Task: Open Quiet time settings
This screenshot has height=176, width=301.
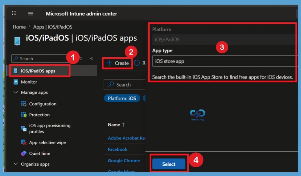Action: (x=40, y=154)
